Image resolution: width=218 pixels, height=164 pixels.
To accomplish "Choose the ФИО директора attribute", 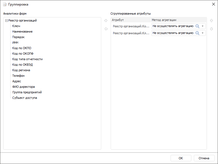I will coord(24,87).
